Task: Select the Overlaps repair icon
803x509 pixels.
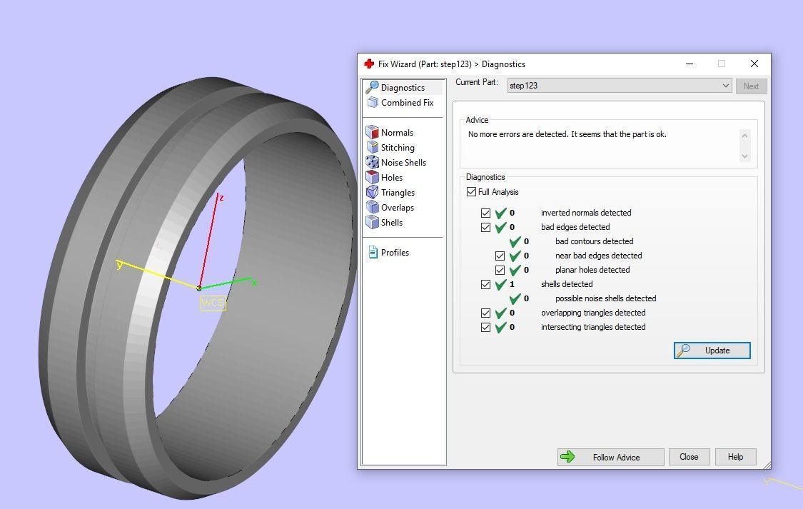Action: pyautogui.click(x=373, y=207)
